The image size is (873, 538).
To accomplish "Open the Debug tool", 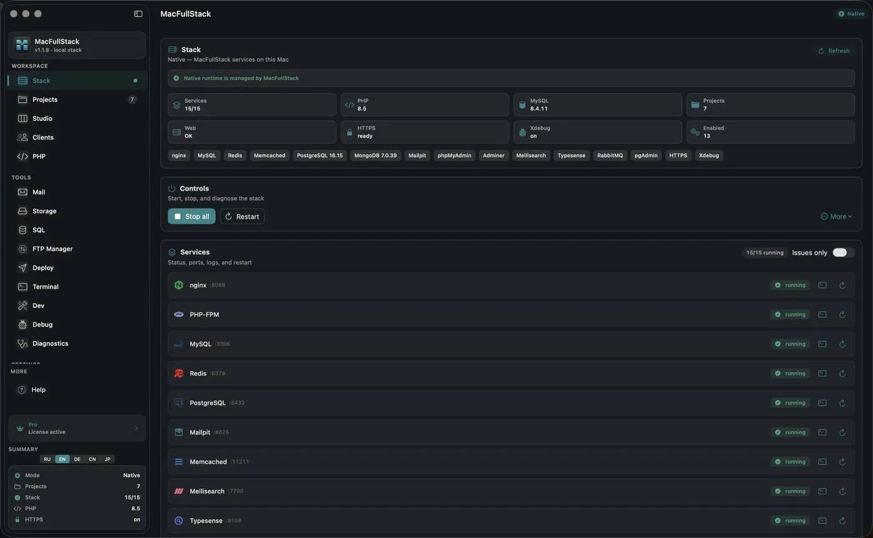I will pyautogui.click(x=77, y=325).
